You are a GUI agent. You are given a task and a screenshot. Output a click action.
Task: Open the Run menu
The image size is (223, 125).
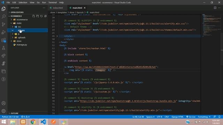point(44,2)
